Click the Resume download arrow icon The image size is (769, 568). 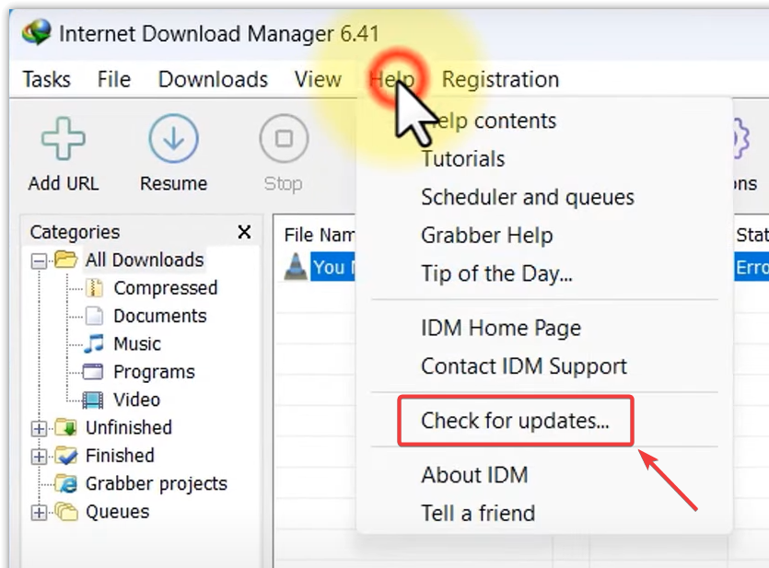[174, 139]
